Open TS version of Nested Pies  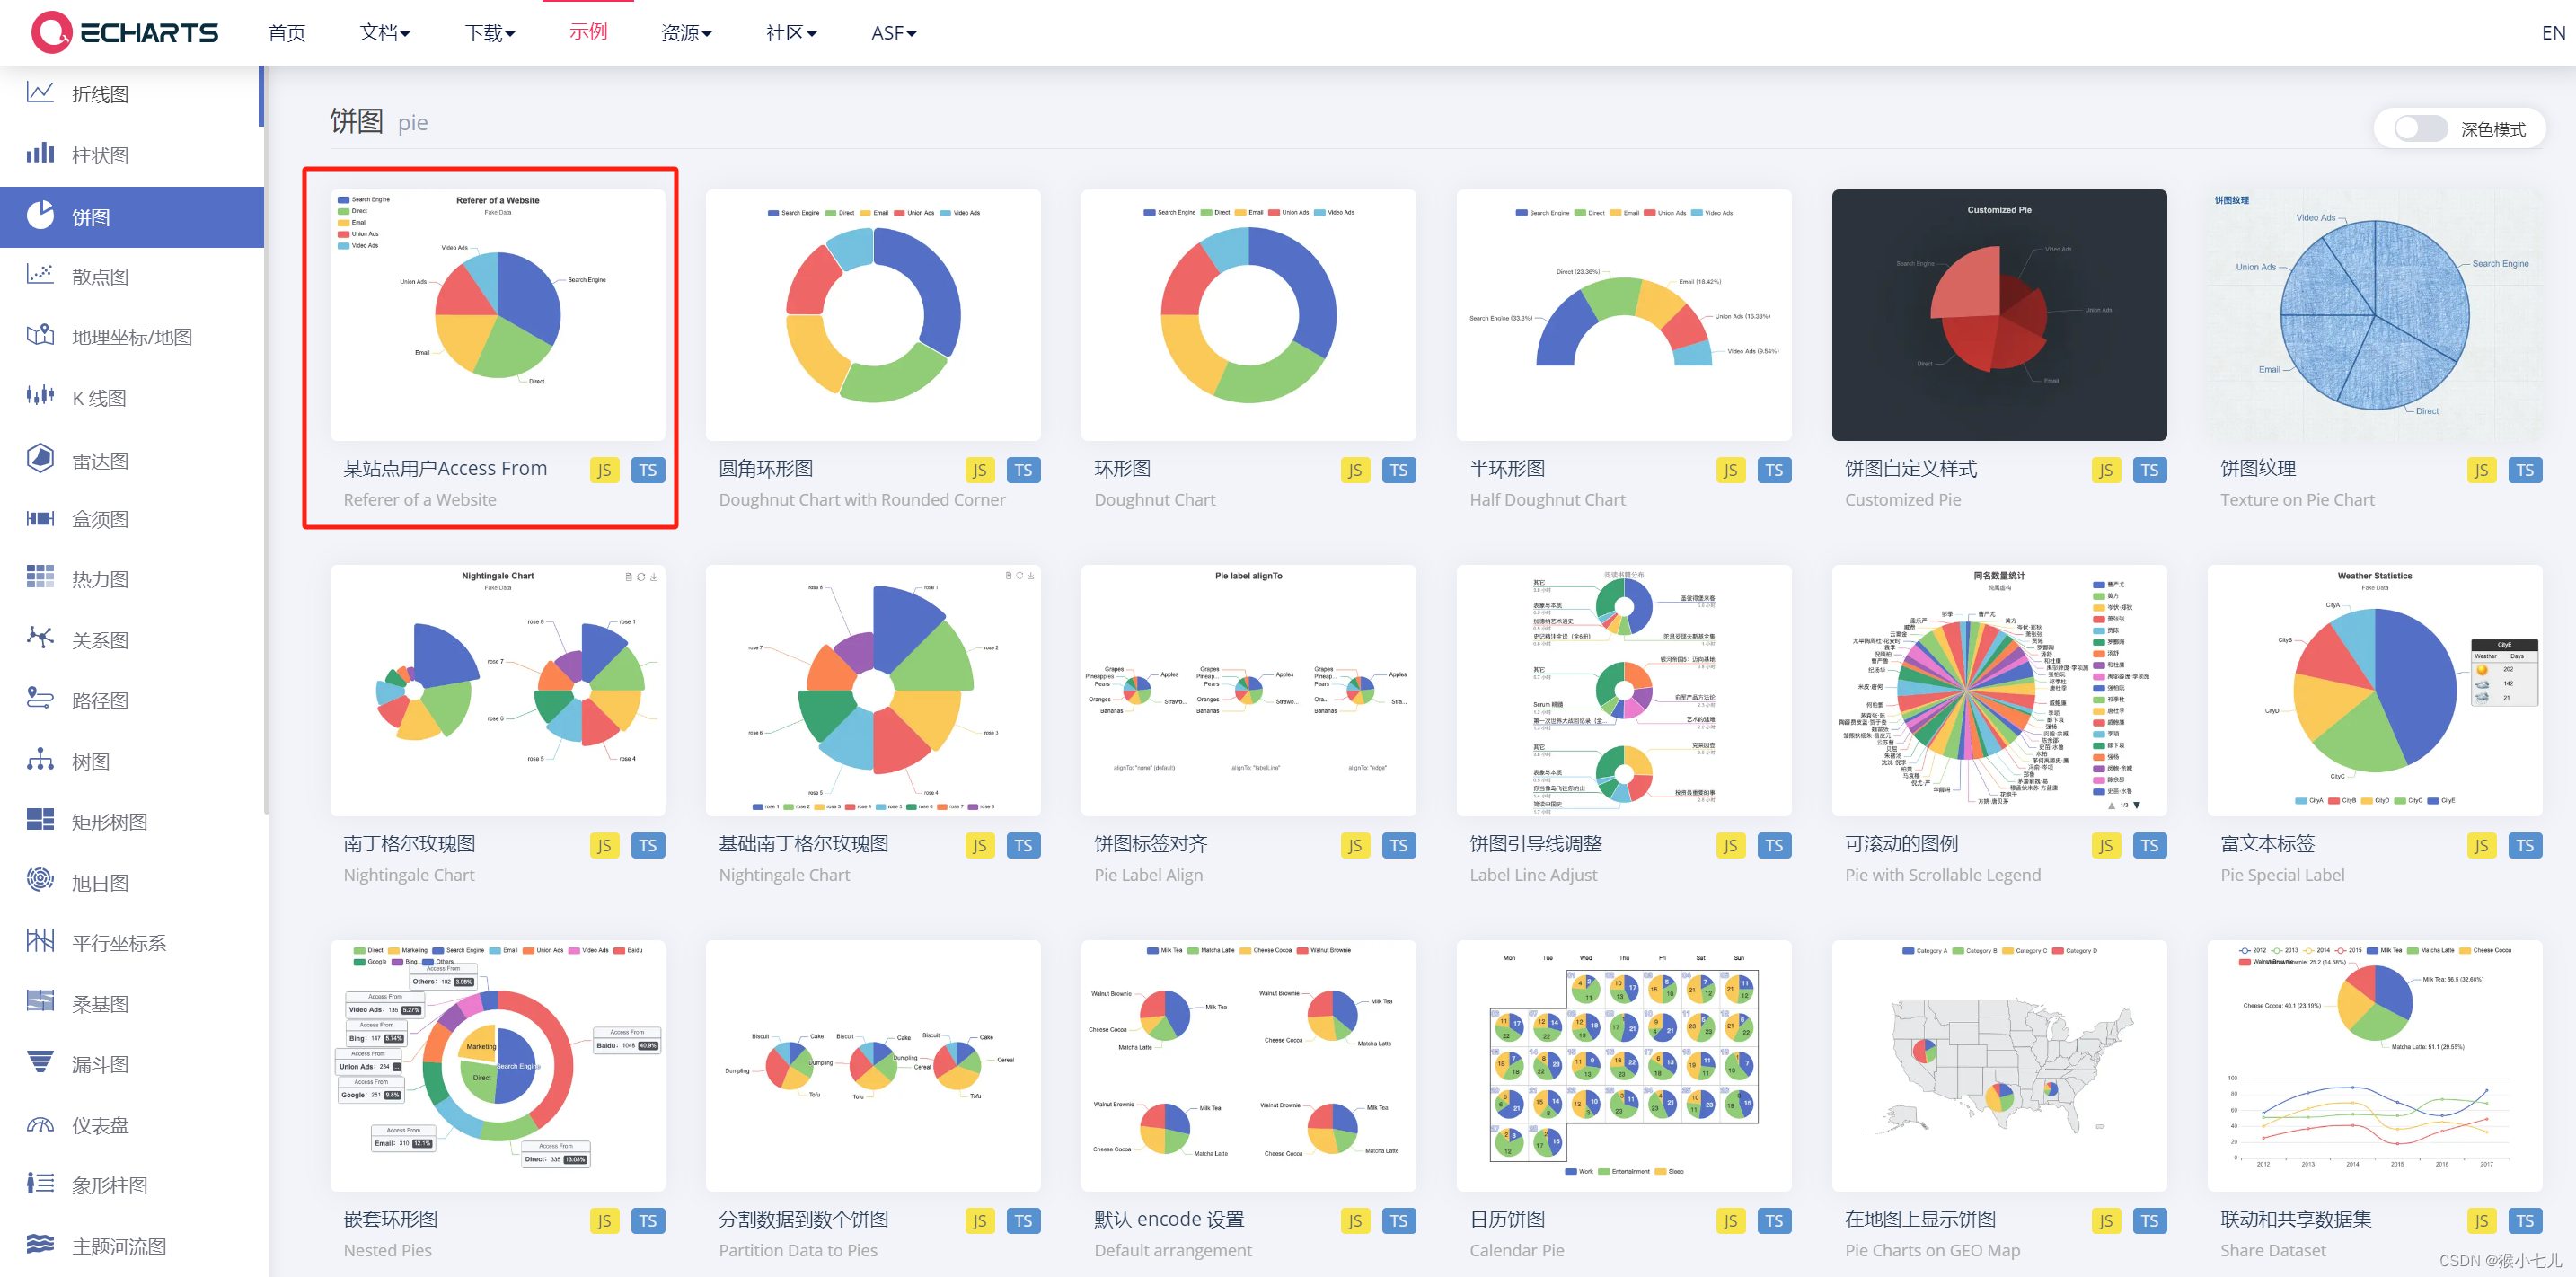648,1221
